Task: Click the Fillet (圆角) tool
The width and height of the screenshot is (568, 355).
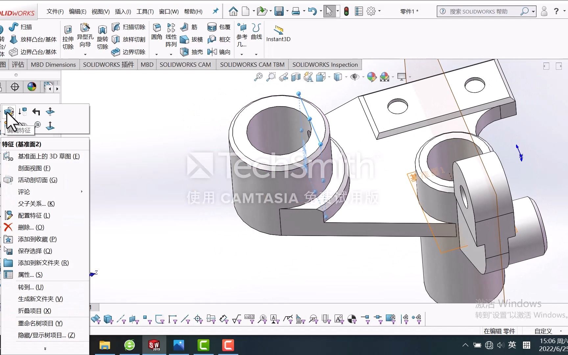Action: click(157, 32)
